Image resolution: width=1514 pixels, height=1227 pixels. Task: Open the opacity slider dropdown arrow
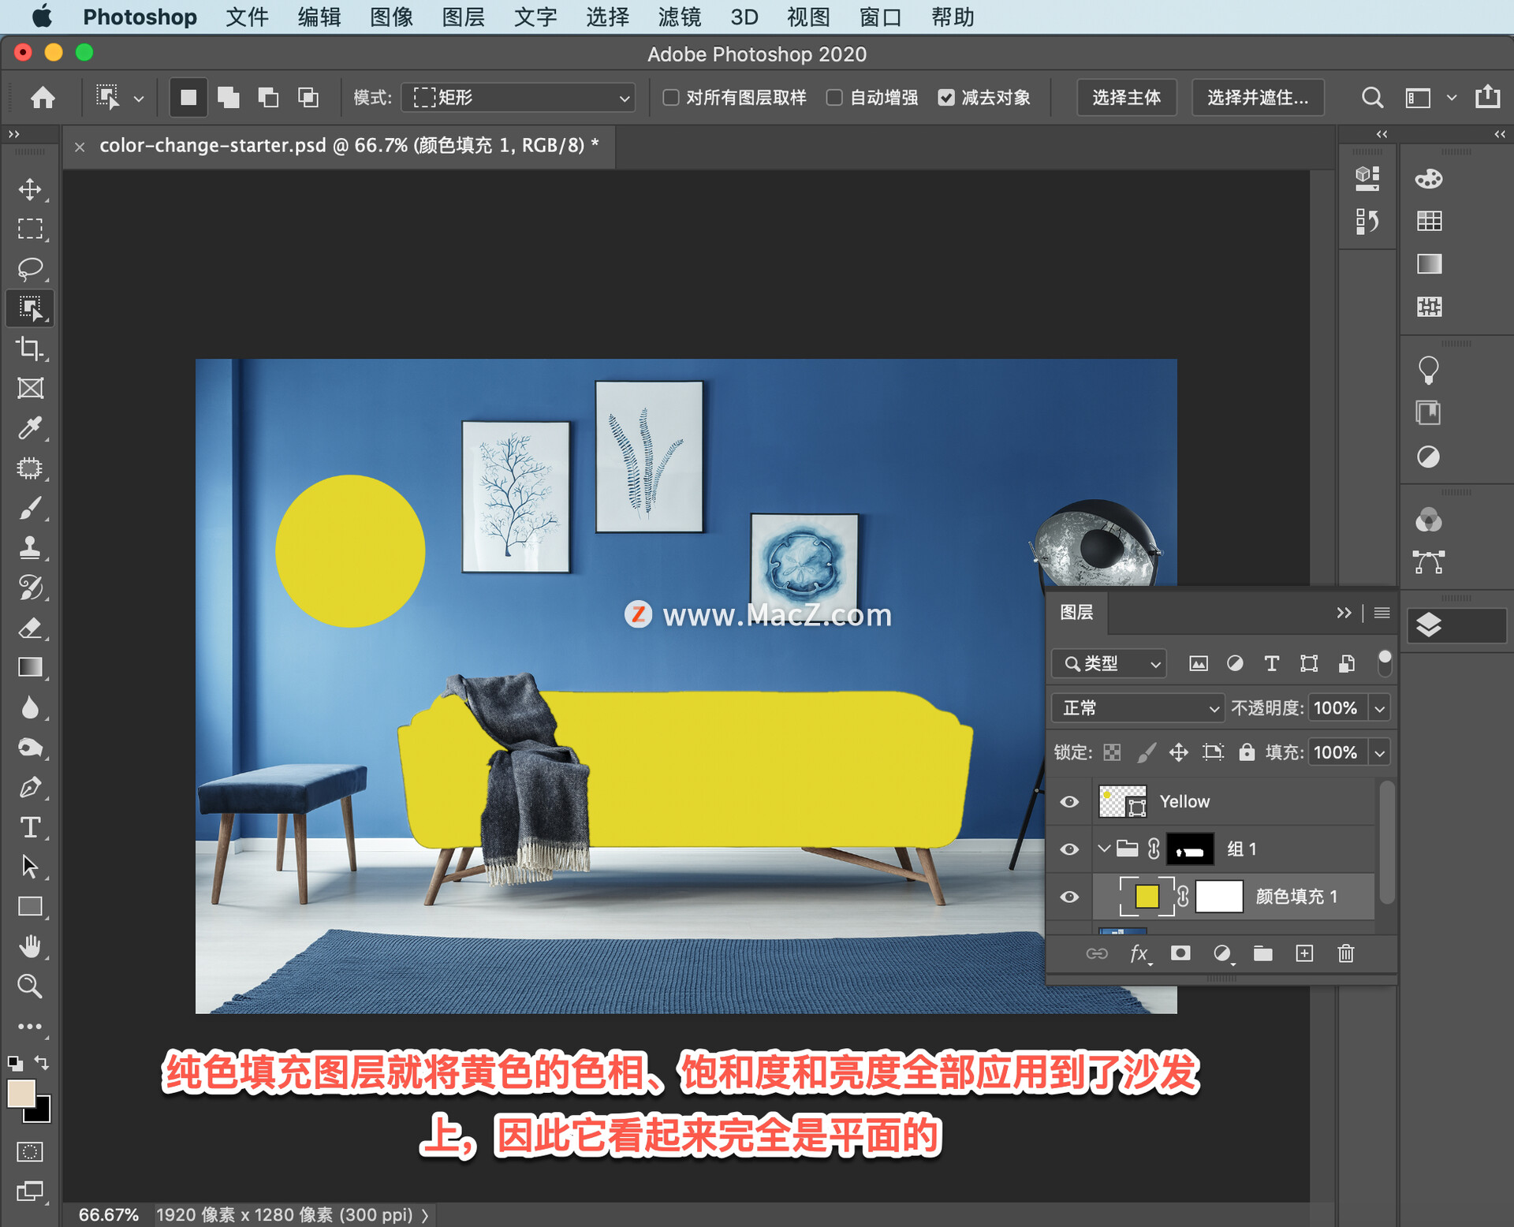(x=1380, y=708)
